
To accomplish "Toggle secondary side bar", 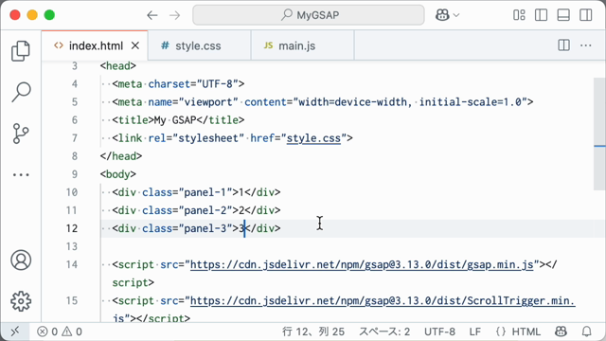I will pos(586,15).
